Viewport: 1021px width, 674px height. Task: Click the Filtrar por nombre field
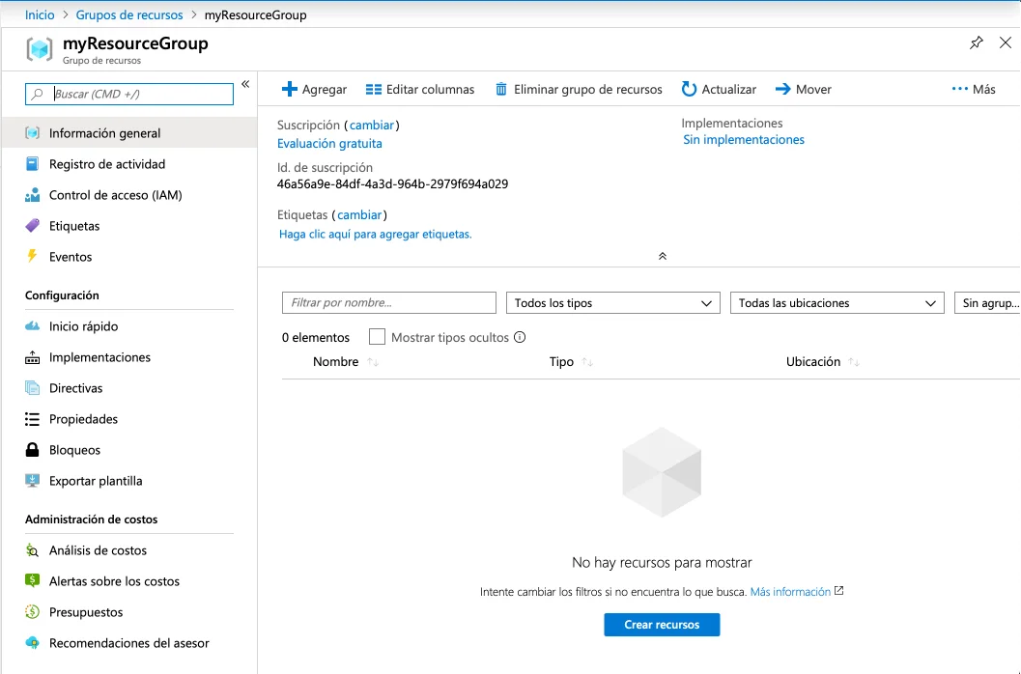pyautogui.click(x=388, y=303)
